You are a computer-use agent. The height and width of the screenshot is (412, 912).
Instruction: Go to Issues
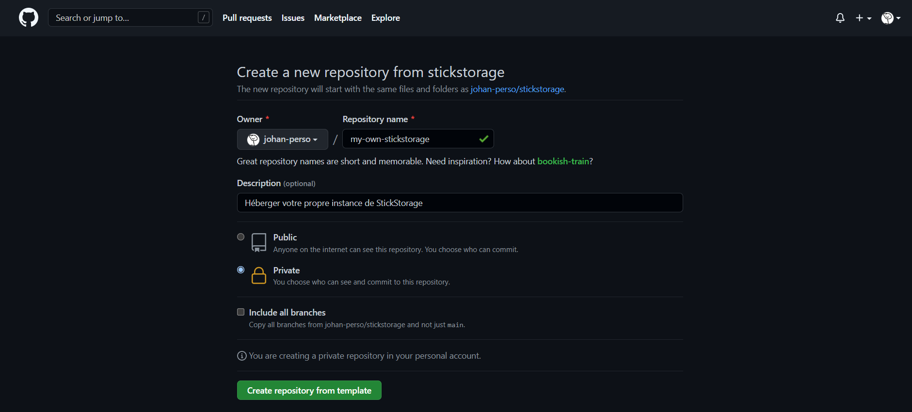coord(293,18)
